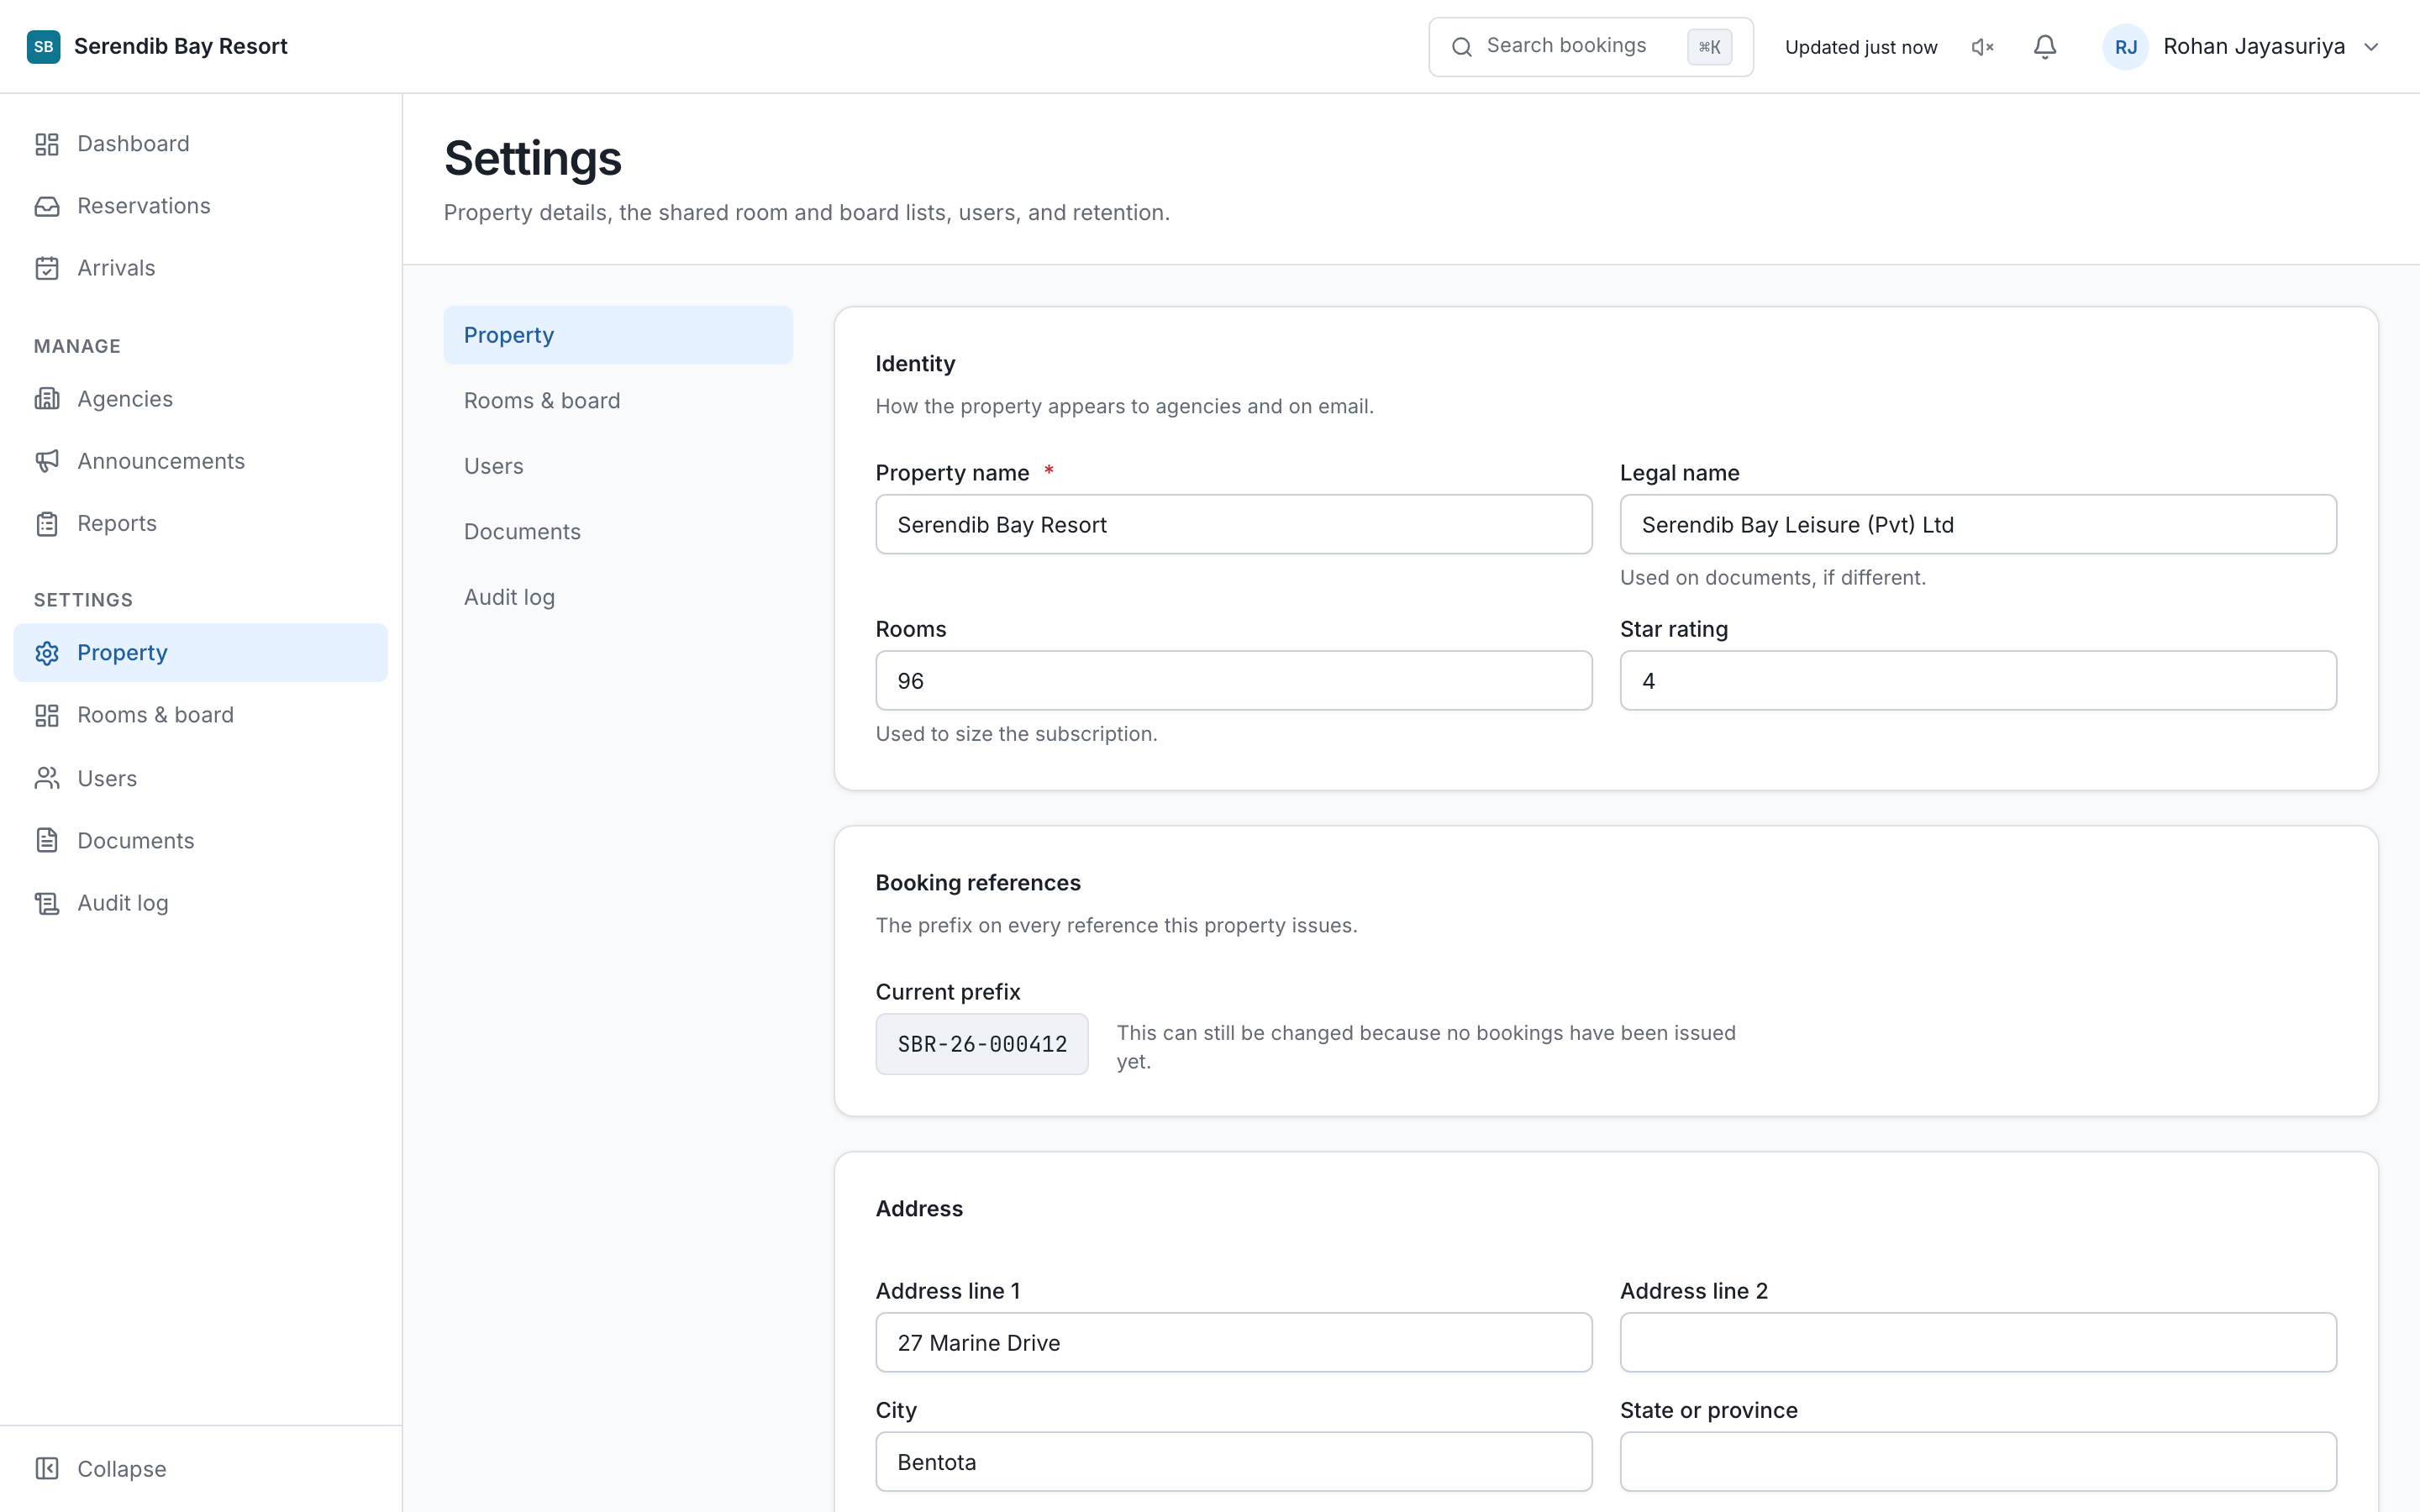Click the Search bookings field
This screenshot has width=2420, height=1512.
click(1591, 47)
